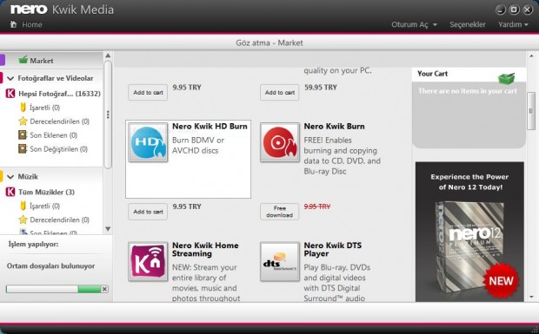Click flag icon next to İşaretli under Müzik

coord(23,206)
